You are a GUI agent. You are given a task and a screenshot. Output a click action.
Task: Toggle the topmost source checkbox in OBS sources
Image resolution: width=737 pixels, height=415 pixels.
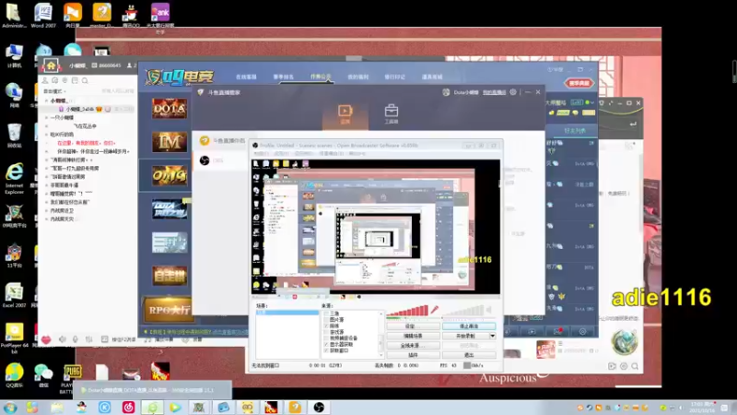click(327, 314)
